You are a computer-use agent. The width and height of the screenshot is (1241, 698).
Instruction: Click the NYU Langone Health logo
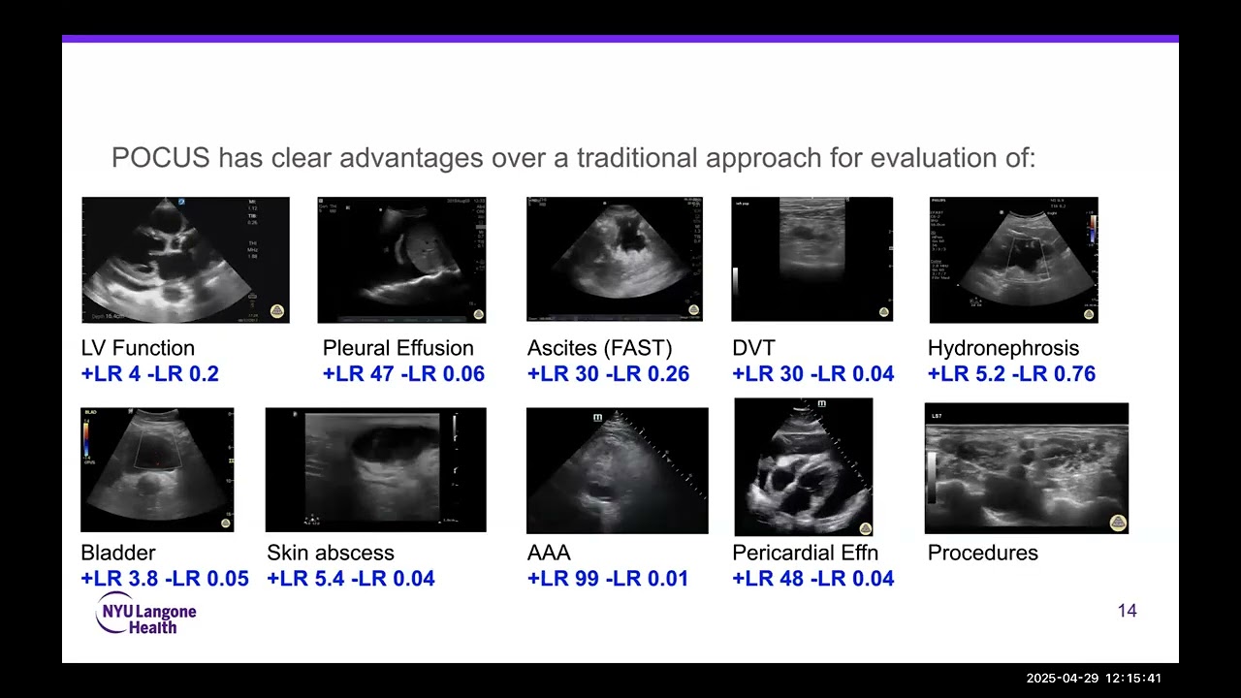146,614
